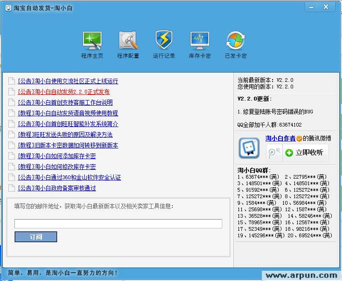Open the 淘小白作者 Tencent Weibo link
Screen dimensions: 342x281
pos(280,138)
